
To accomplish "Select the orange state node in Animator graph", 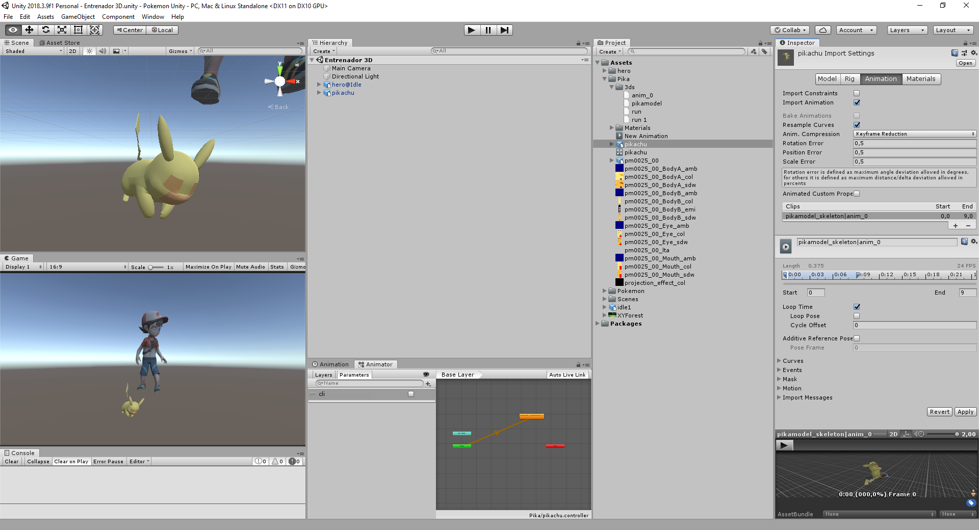I will [x=532, y=416].
